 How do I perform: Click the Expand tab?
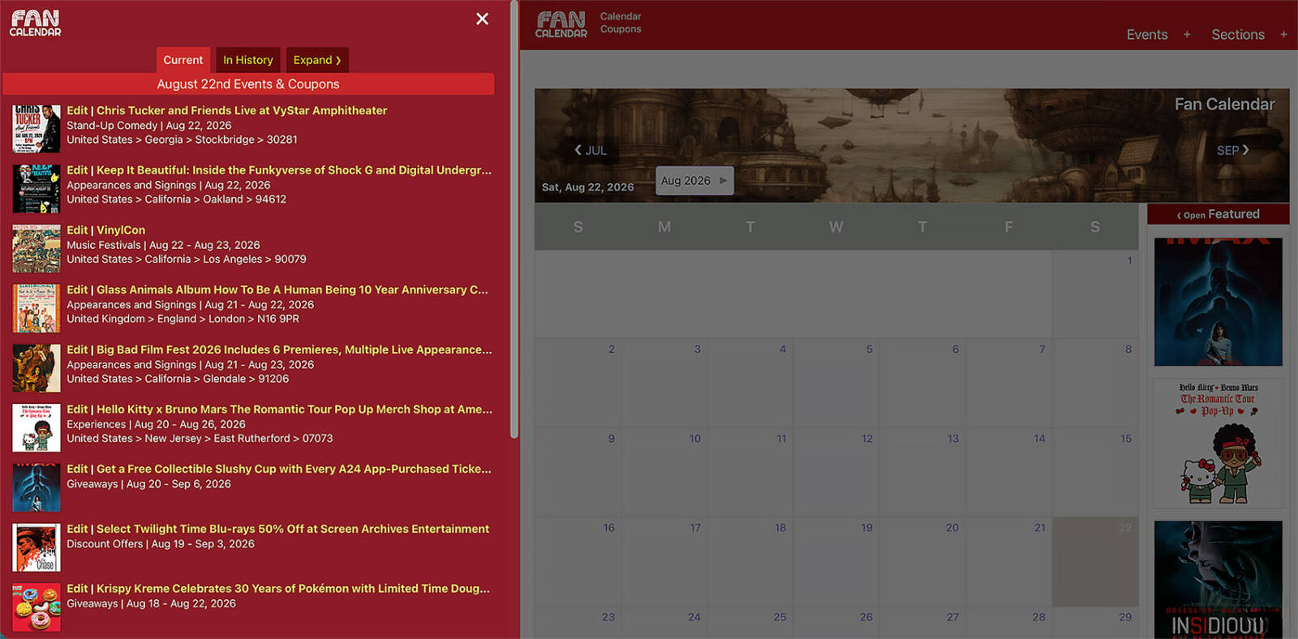pos(317,60)
